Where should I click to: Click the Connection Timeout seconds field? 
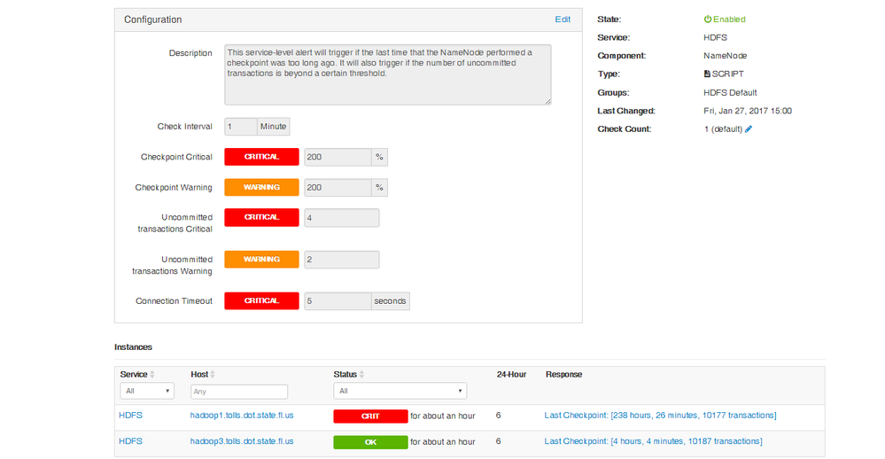click(338, 301)
